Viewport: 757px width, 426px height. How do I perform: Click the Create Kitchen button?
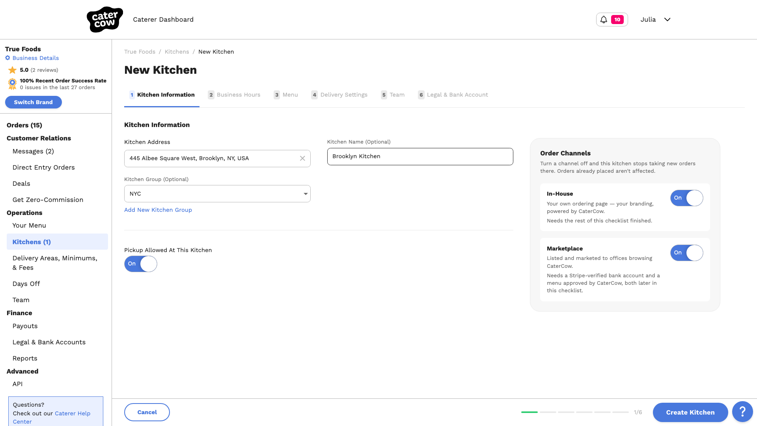pos(690,412)
